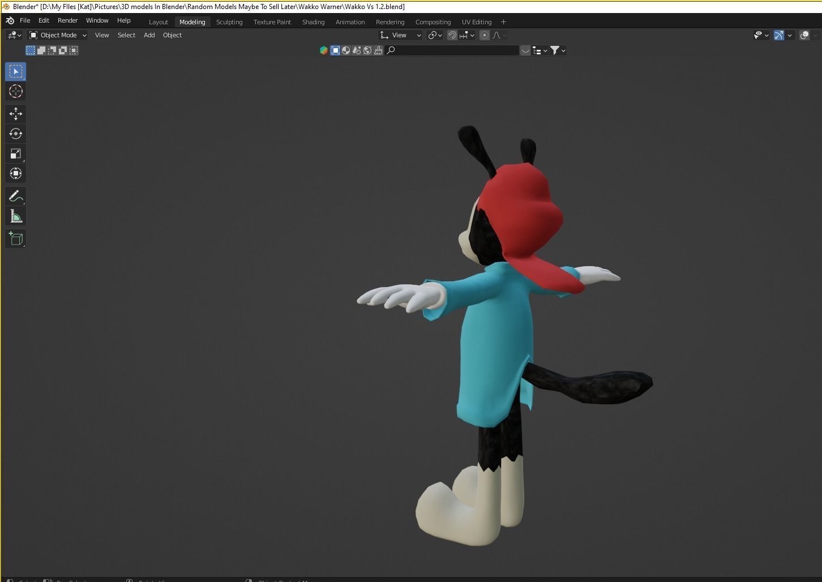Screen dimensions: 822x582
Task: Choose the Intersect Selection mode icon
Action: (74, 50)
